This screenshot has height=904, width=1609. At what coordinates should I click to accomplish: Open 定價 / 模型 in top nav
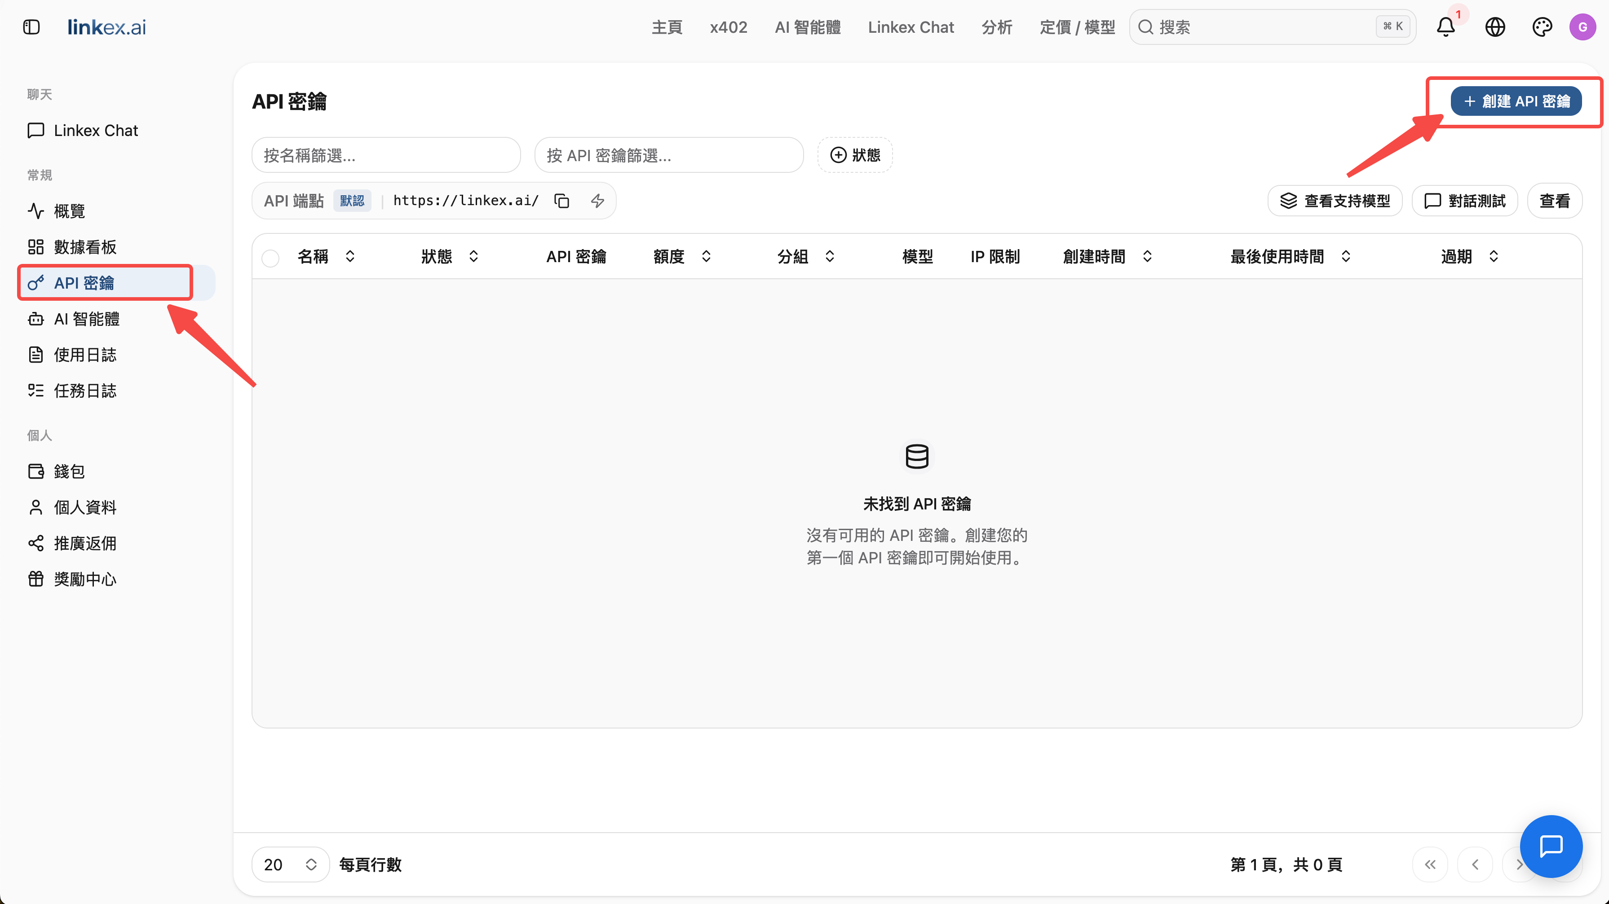(x=1077, y=27)
